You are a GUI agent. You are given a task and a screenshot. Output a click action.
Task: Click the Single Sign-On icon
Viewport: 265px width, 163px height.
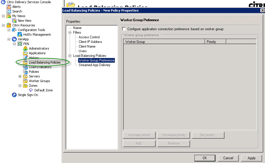click(x=14, y=95)
